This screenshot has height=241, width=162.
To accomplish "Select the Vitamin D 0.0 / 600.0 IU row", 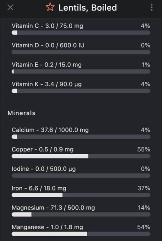I will coord(81,48).
